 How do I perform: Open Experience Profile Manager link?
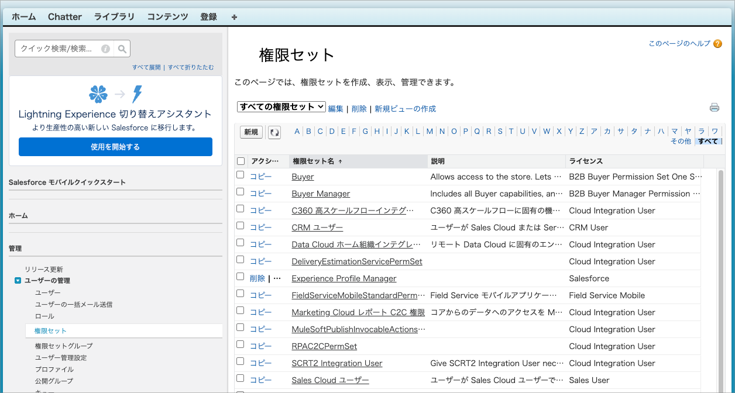344,278
